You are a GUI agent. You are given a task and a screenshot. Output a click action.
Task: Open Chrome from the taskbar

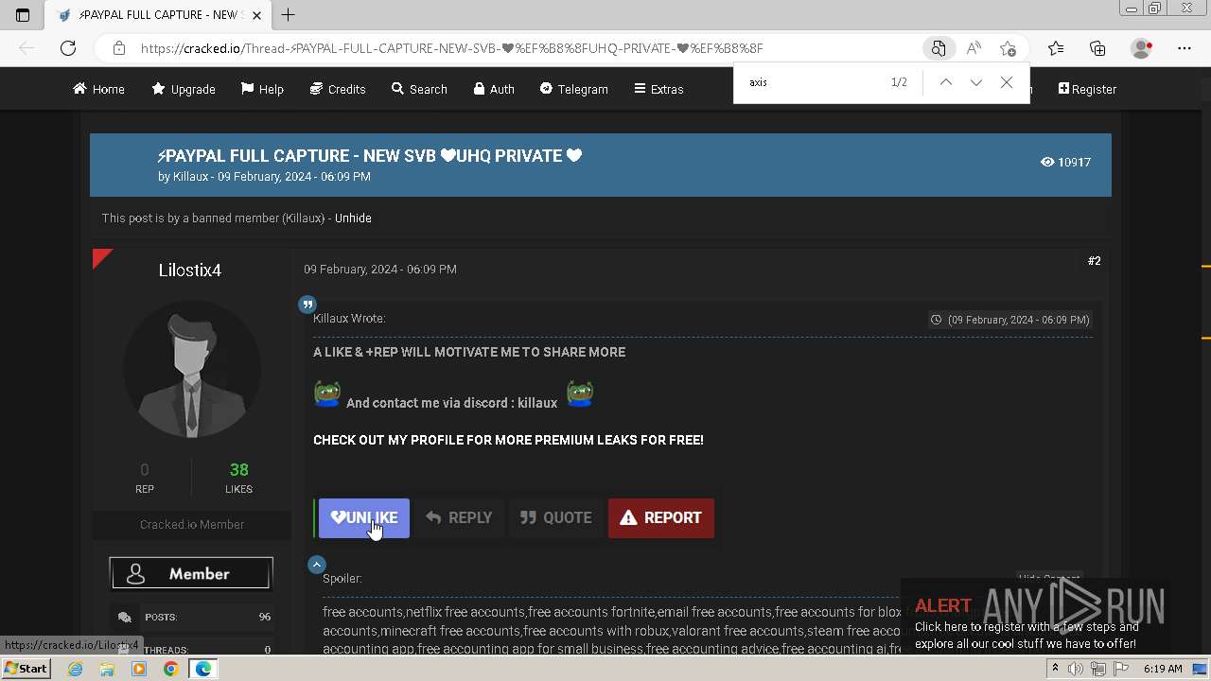click(x=170, y=669)
